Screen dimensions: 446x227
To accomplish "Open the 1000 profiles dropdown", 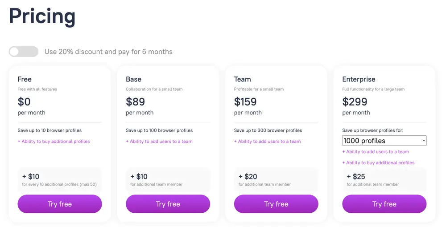I will pyautogui.click(x=384, y=141).
